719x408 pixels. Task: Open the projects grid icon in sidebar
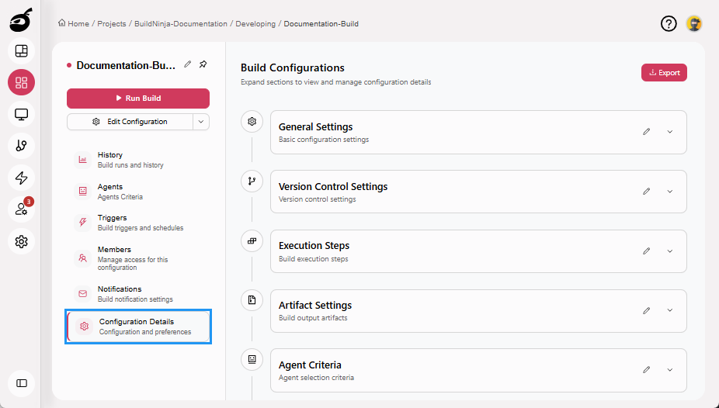pos(21,82)
